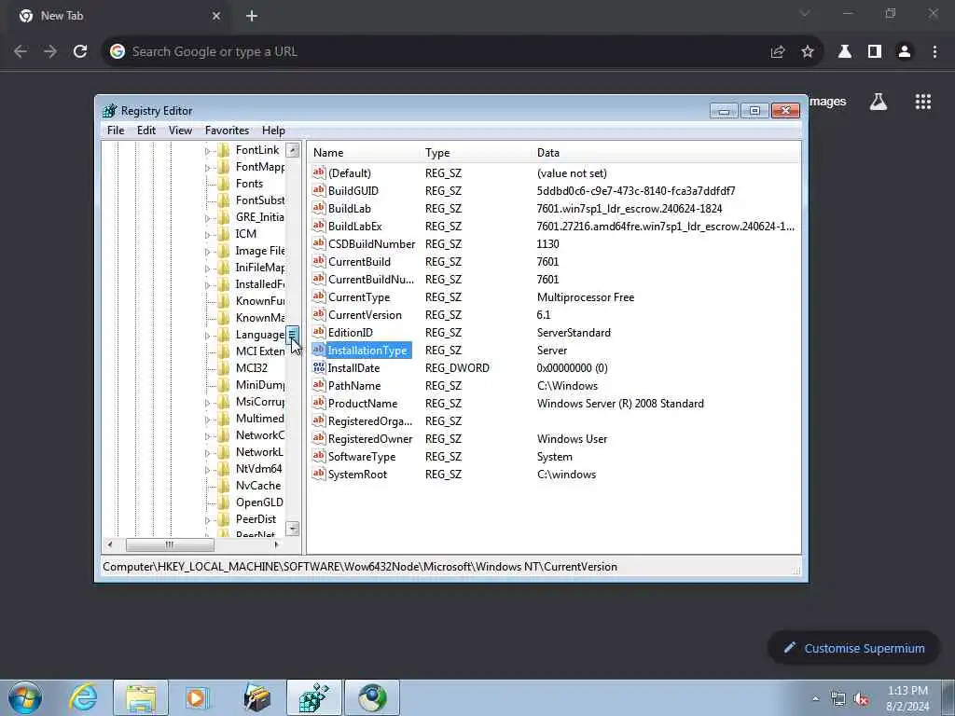Viewport: 955px width, 716px height.
Task: Click the tree pane horizontal scrollbar thumb
Action: 170,544
